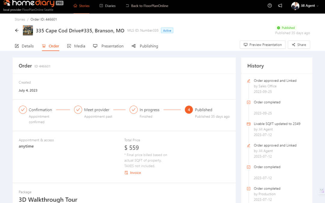The image size is (325, 203).
Task: Open the Invoice link
Action: 133,172
